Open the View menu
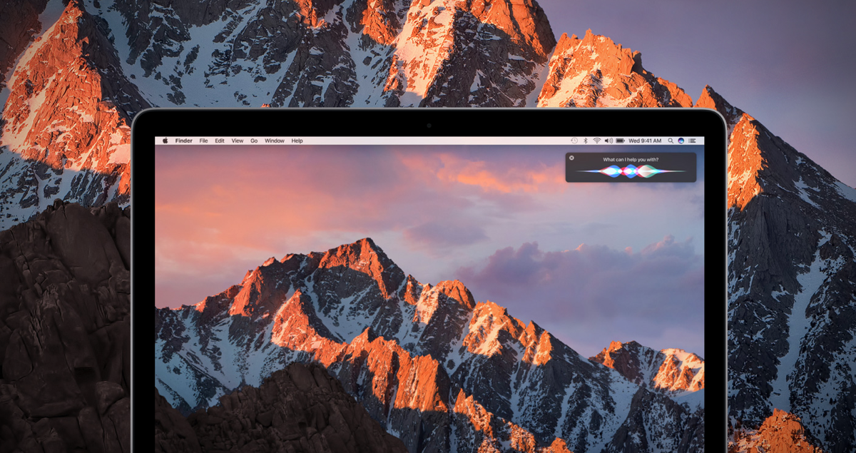The image size is (856, 453). tap(238, 141)
